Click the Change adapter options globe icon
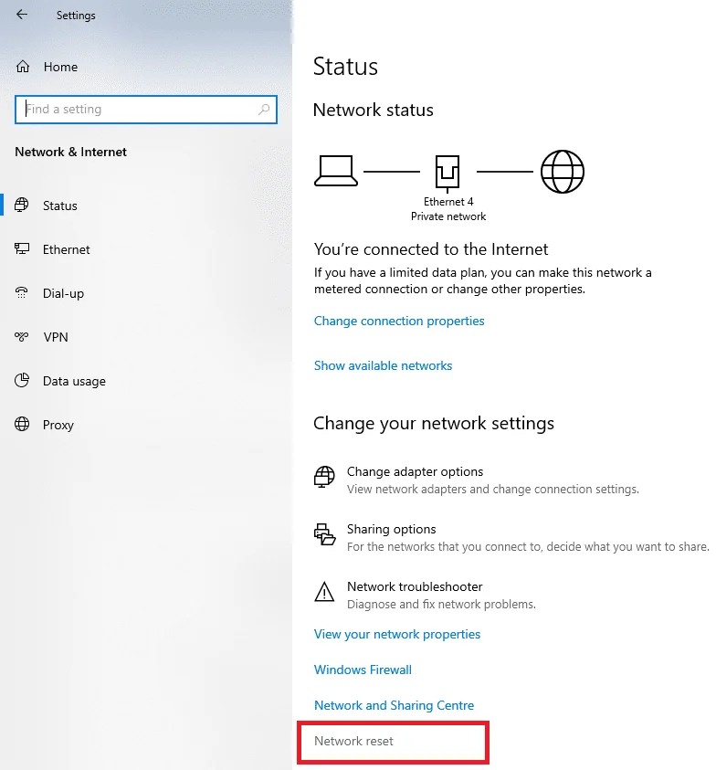This screenshot has width=716, height=770. tap(324, 477)
